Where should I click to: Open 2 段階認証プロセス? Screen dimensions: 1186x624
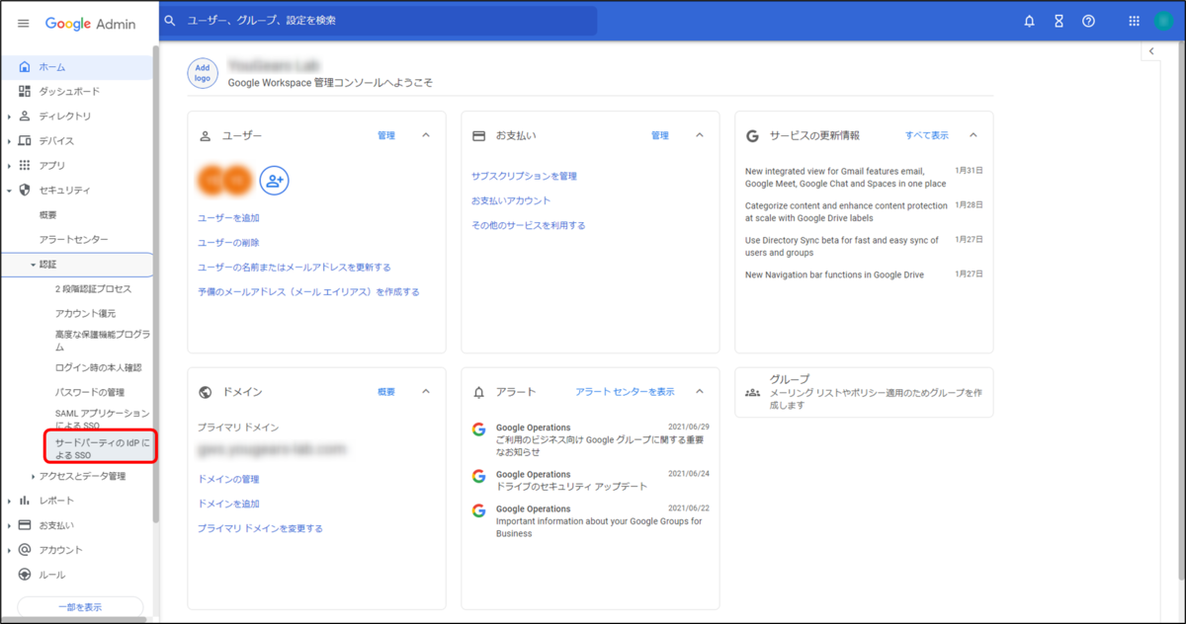pos(93,289)
